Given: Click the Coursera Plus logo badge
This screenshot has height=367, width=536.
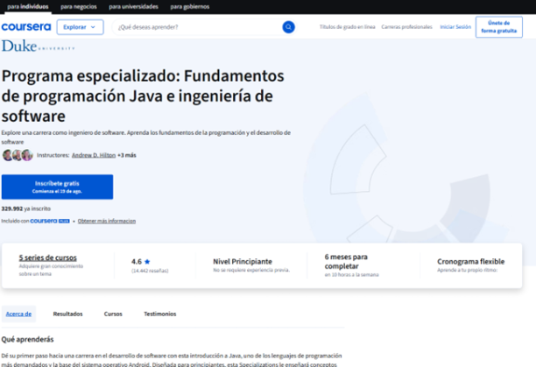Looking at the screenshot, I should (x=50, y=222).
